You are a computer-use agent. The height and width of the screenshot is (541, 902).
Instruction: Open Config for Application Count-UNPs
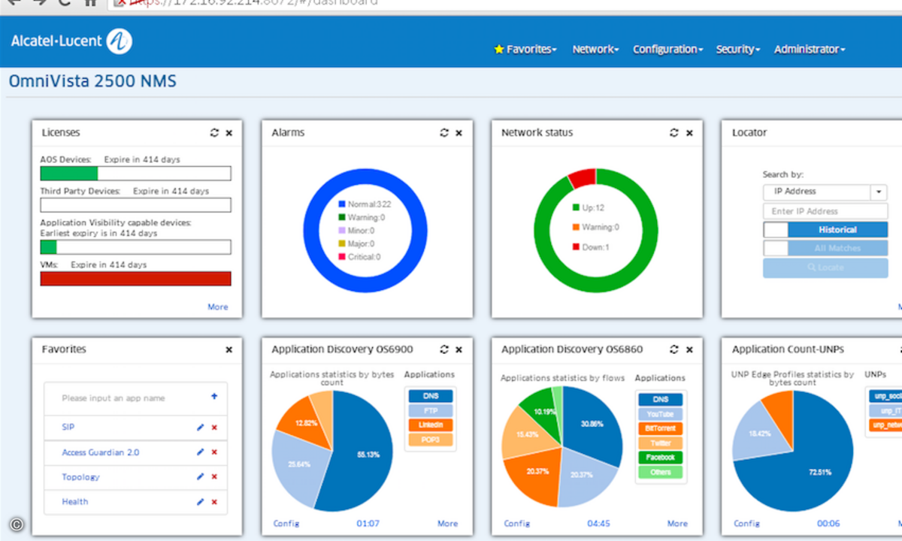[746, 523]
